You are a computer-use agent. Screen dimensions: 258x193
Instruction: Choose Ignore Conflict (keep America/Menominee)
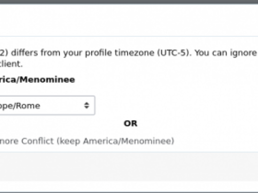87,141
